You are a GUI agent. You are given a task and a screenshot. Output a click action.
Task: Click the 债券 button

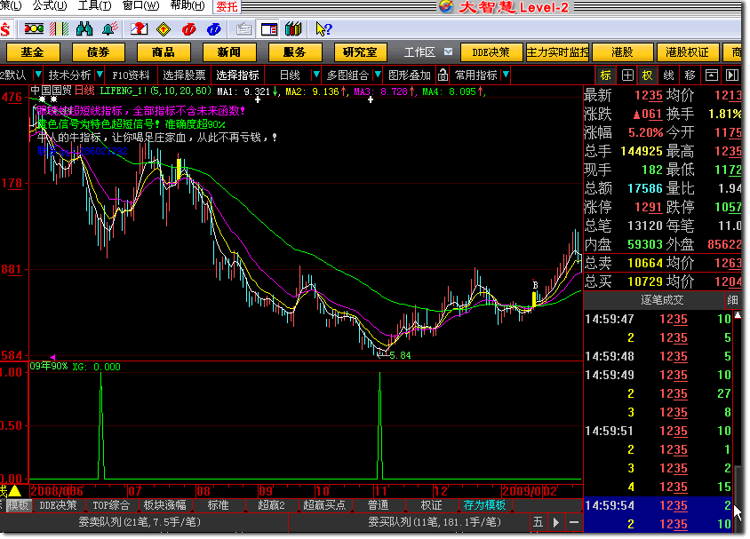coord(98,52)
